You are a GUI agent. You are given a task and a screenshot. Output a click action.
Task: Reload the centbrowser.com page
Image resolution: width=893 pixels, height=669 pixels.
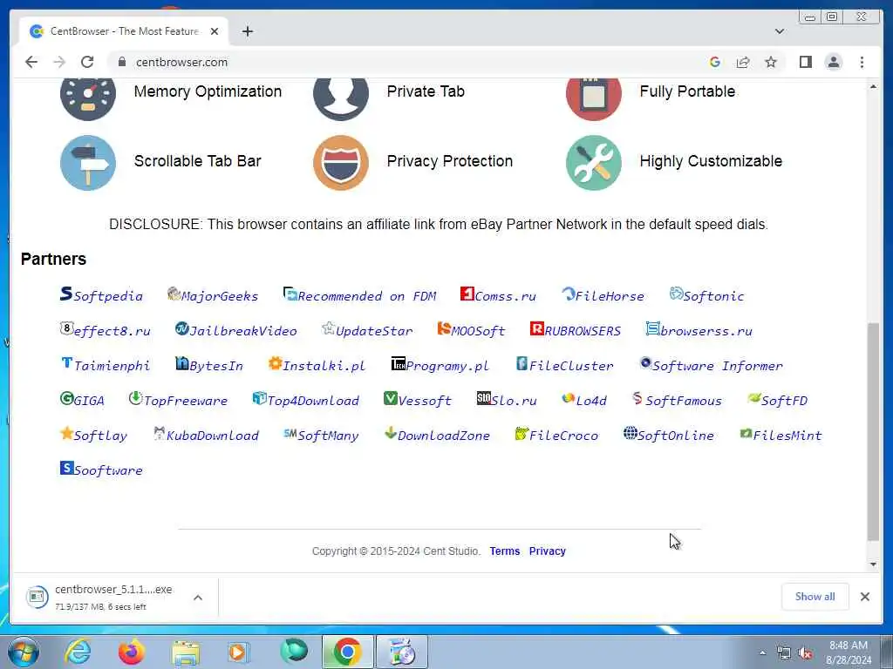[86, 62]
